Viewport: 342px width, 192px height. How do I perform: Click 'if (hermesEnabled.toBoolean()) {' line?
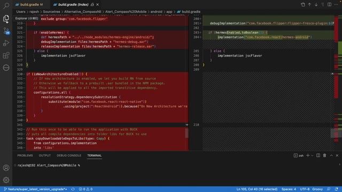click(x=238, y=33)
